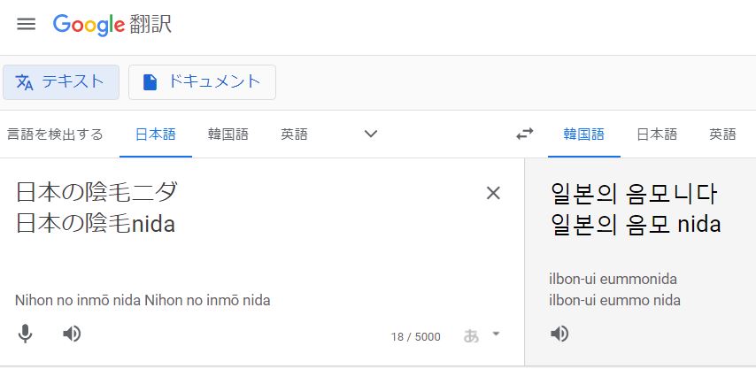Open the input method dropdown arrow

tap(496, 334)
